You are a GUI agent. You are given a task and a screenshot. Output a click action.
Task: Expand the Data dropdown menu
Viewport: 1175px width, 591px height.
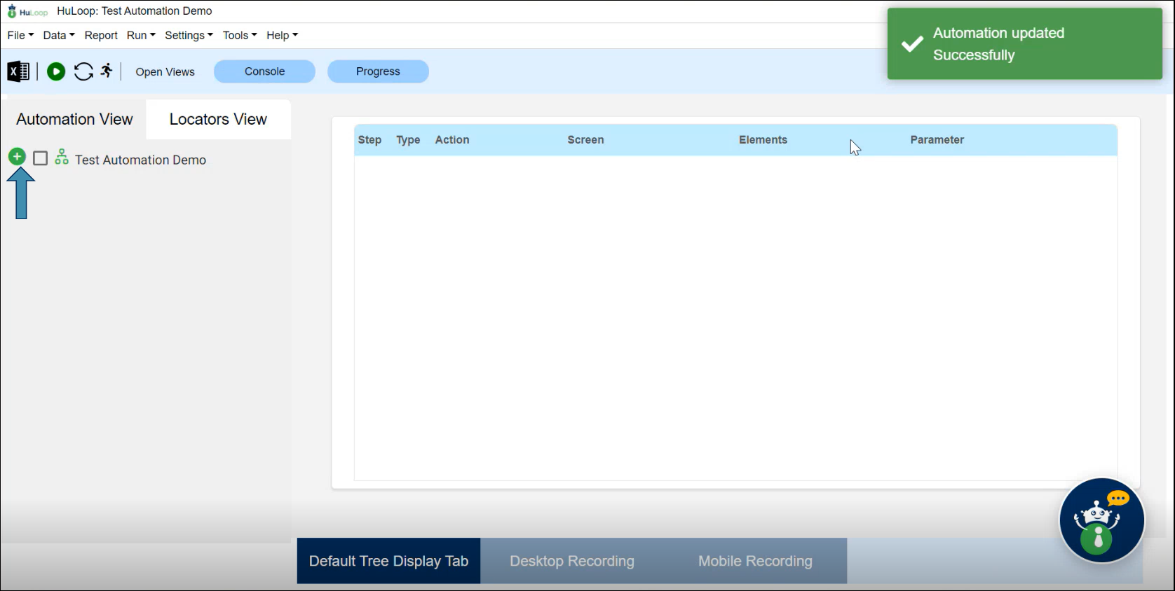[x=59, y=35]
